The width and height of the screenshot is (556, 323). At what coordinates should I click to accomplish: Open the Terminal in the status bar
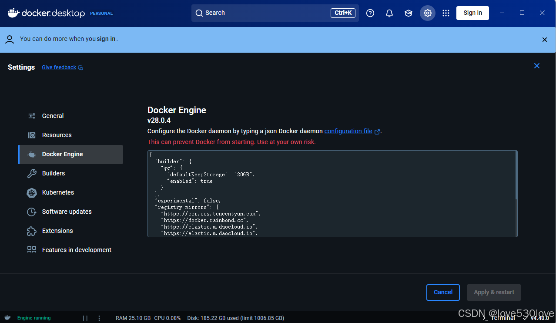(x=499, y=318)
